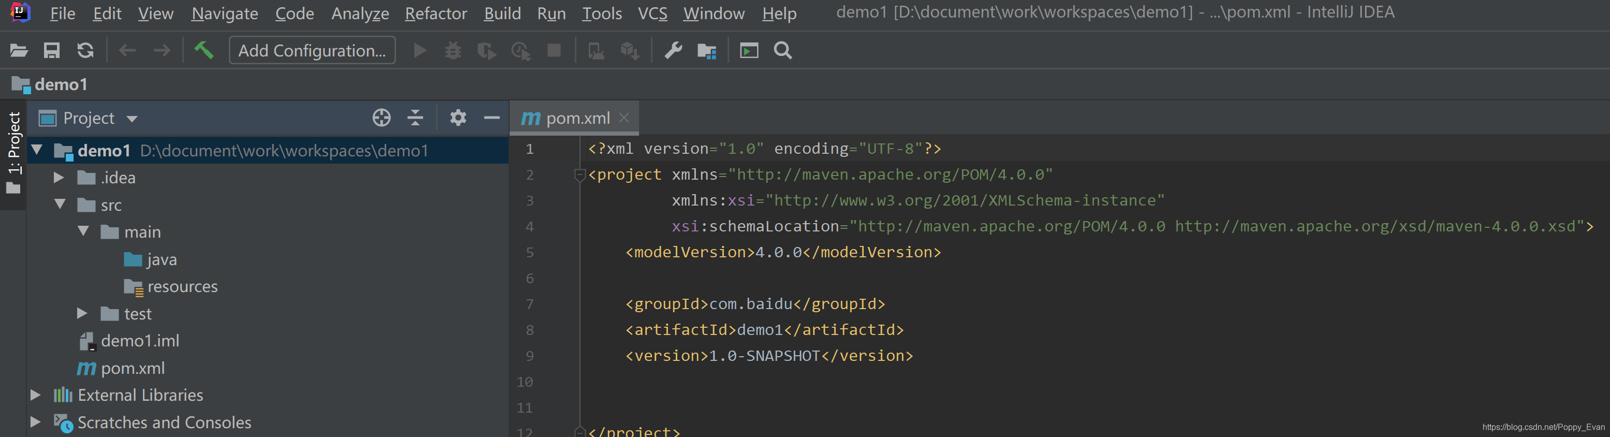Click the Profiler run icon

click(520, 51)
